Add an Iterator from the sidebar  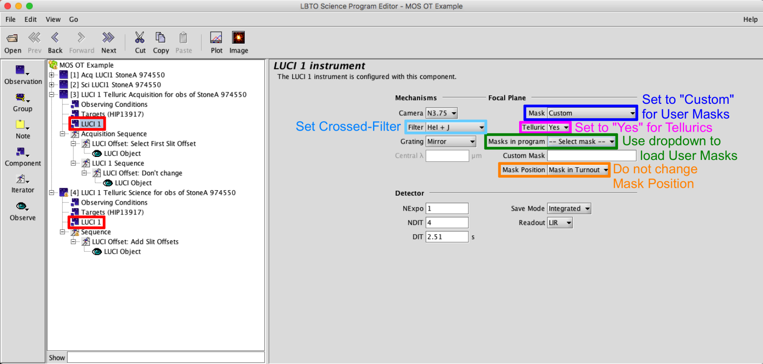coord(22,184)
